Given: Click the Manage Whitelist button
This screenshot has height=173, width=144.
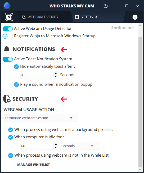Looking at the screenshot, I should point(34,165).
